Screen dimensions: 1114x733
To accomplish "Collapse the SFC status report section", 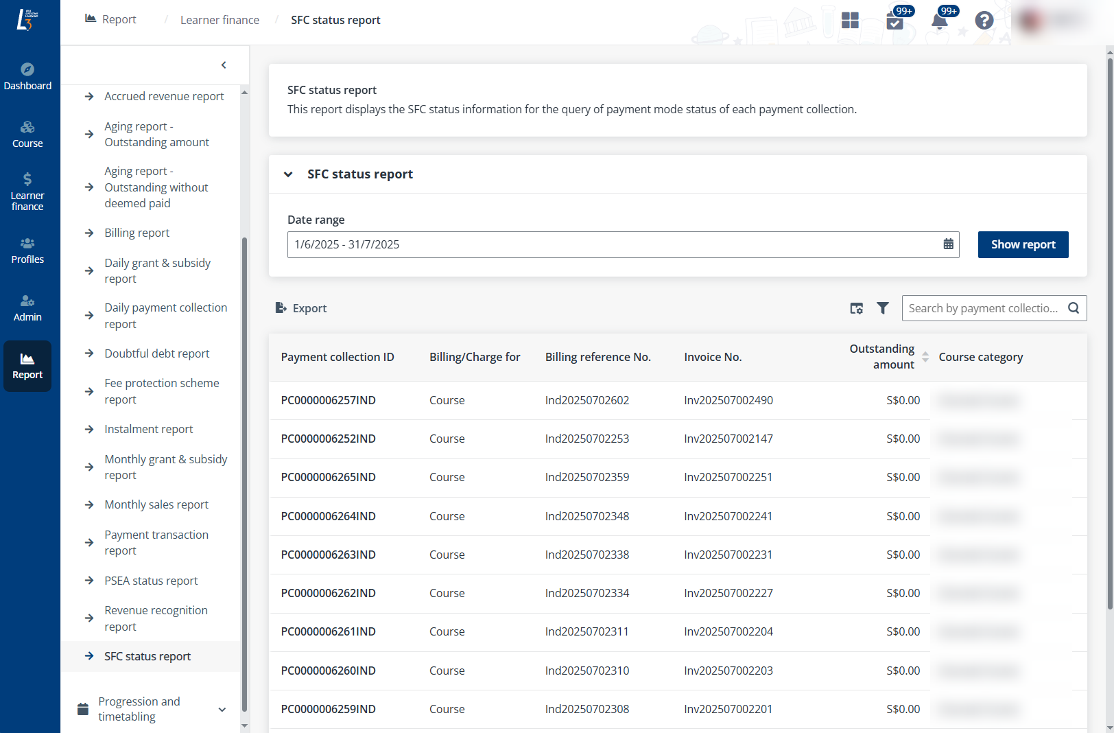I will point(288,174).
